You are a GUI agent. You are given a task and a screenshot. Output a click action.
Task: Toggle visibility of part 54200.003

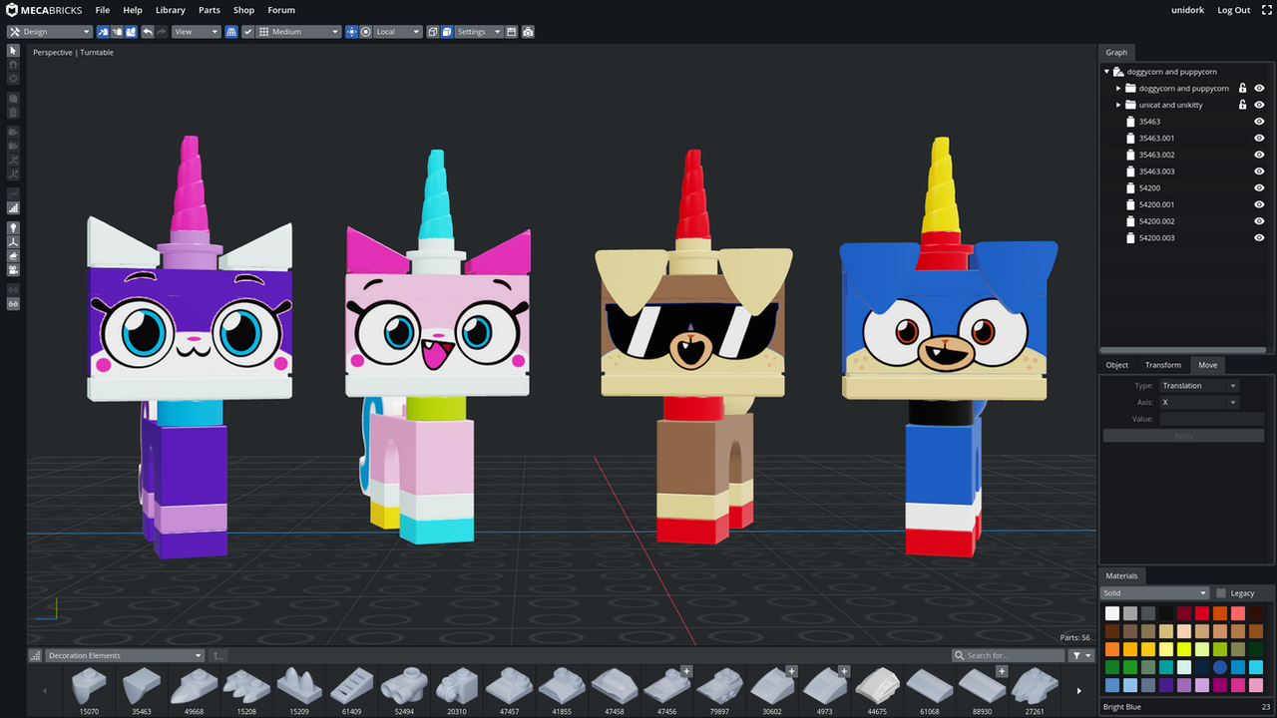point(1259,237)
